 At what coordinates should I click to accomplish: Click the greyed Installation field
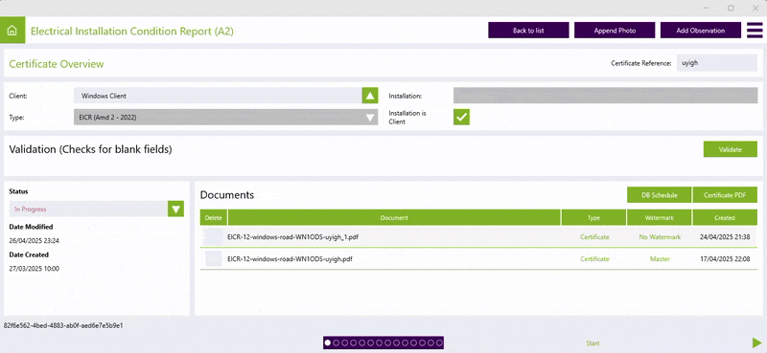point(605,96)
